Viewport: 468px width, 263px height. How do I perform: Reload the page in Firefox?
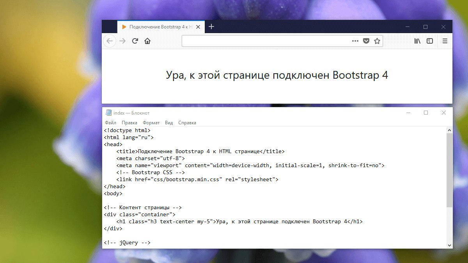click(135, 41)
